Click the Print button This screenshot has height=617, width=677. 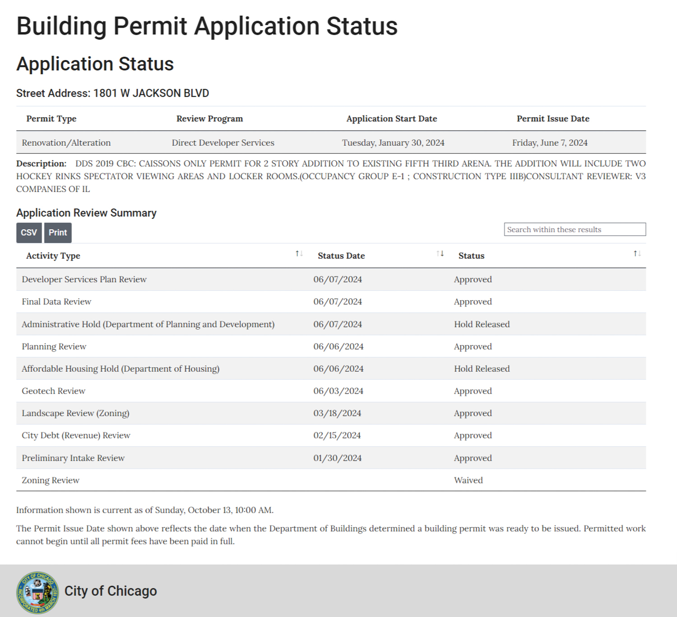(x=58, y=233)
